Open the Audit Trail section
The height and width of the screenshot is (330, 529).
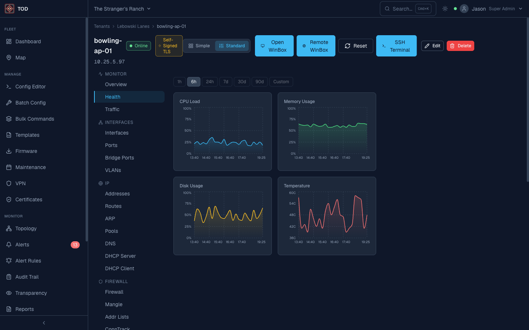[26, 277]
